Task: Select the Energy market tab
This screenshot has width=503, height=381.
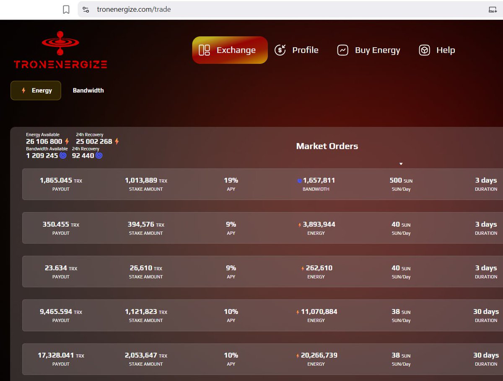Action: [x=36, y=90]
